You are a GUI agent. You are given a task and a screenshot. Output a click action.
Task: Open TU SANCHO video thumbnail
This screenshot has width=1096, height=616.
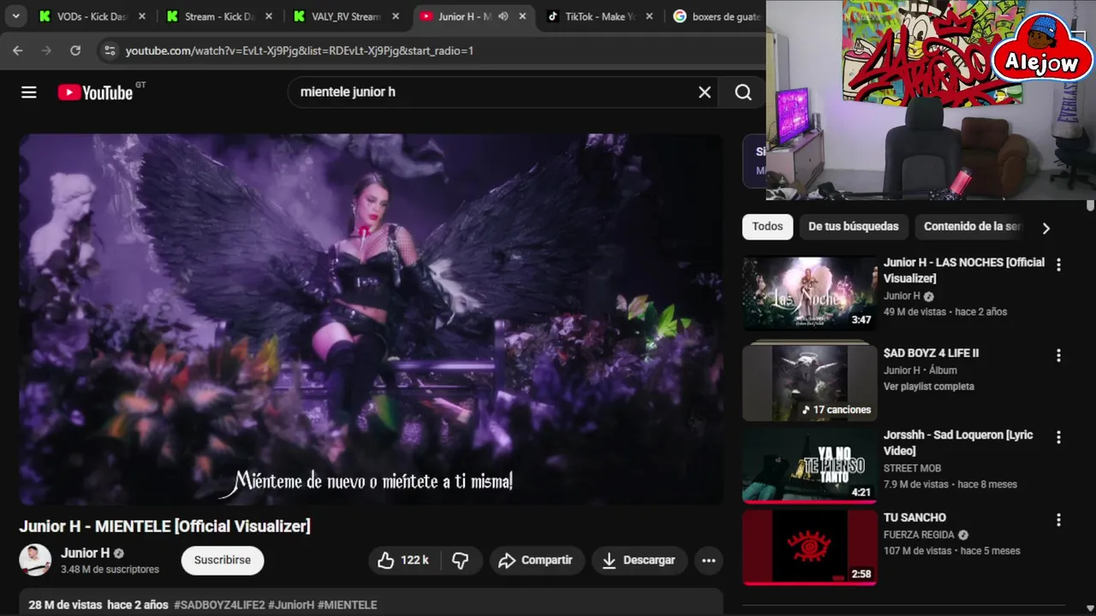click(x=810, y=548)
